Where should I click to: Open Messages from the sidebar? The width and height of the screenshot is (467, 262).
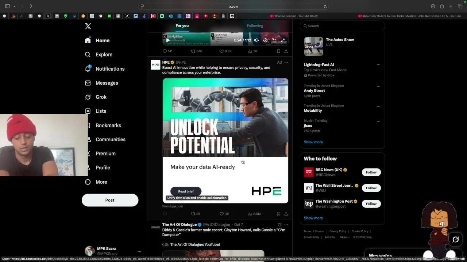click(101, 83)
